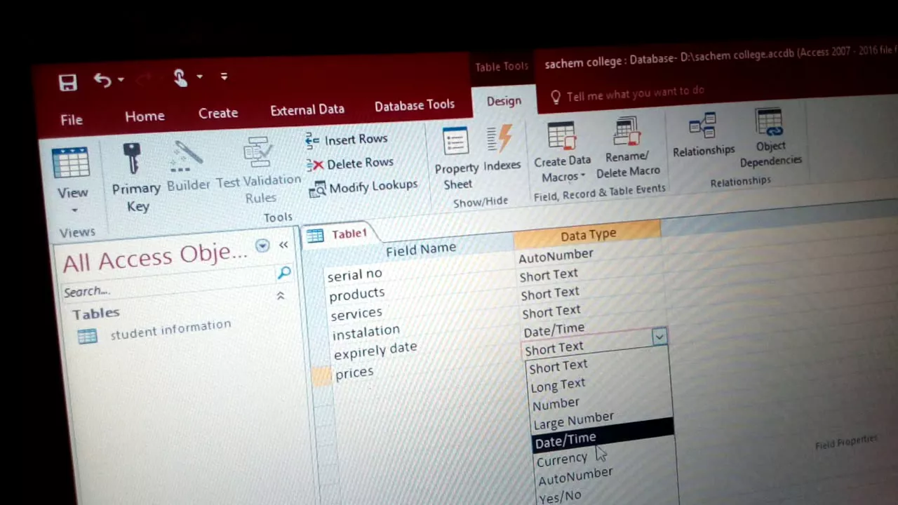Open the Property Sheet
The image size is (898, 505).
coord(457,159)
